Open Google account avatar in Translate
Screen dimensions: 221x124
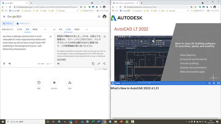pyautogui.click(x=104, y=17)
